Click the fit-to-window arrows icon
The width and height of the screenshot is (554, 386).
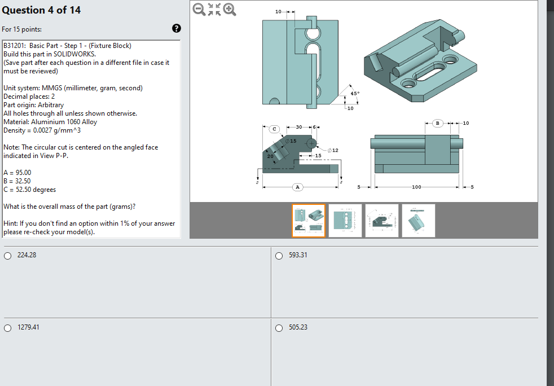(214, 10)
